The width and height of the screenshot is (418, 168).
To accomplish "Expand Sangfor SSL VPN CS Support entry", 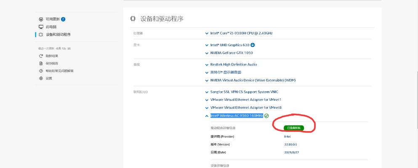I will 207,92.
